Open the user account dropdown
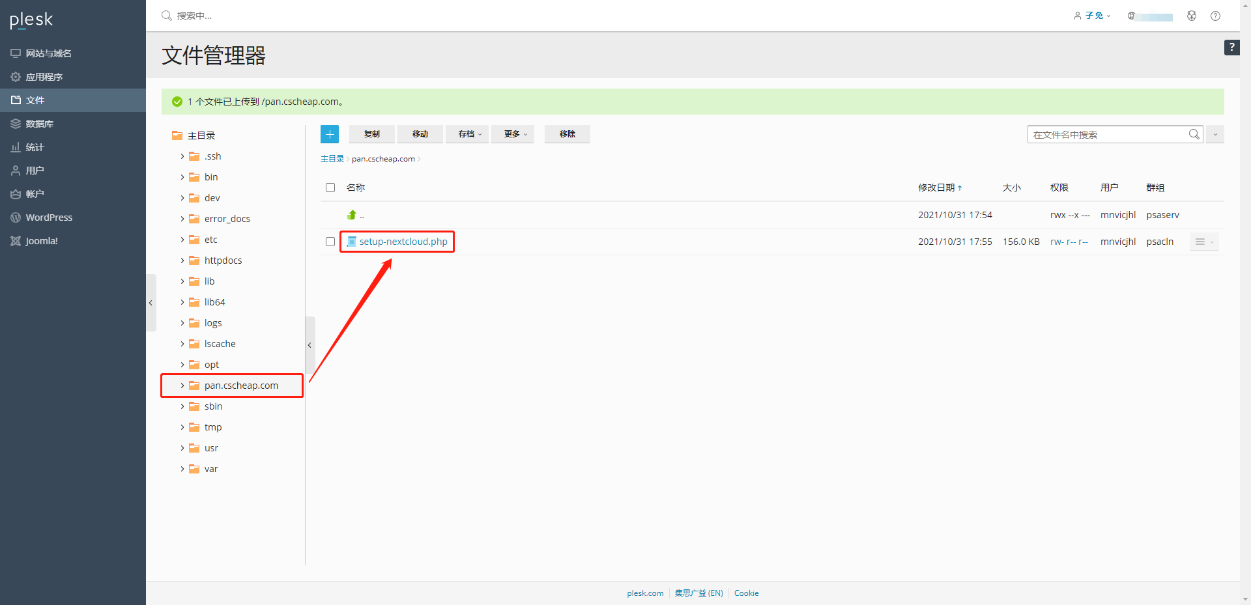 click(1093, 16)
